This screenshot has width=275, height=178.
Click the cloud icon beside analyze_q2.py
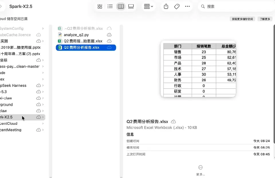click(109, 35)
